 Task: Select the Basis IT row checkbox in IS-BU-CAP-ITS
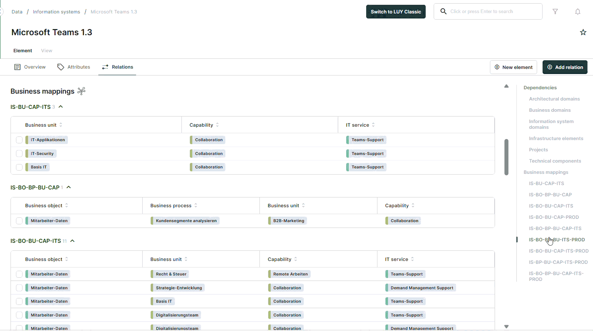(x=19, y=167)
